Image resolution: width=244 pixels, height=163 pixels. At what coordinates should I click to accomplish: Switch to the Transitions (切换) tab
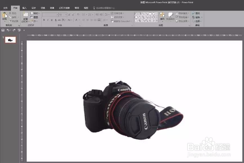pyautogui.click(x=43, y=8)
